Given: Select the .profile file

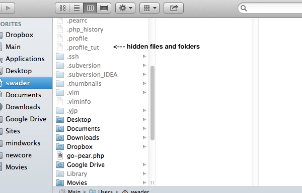Looking at the screenshot, I should coord(77,39).
